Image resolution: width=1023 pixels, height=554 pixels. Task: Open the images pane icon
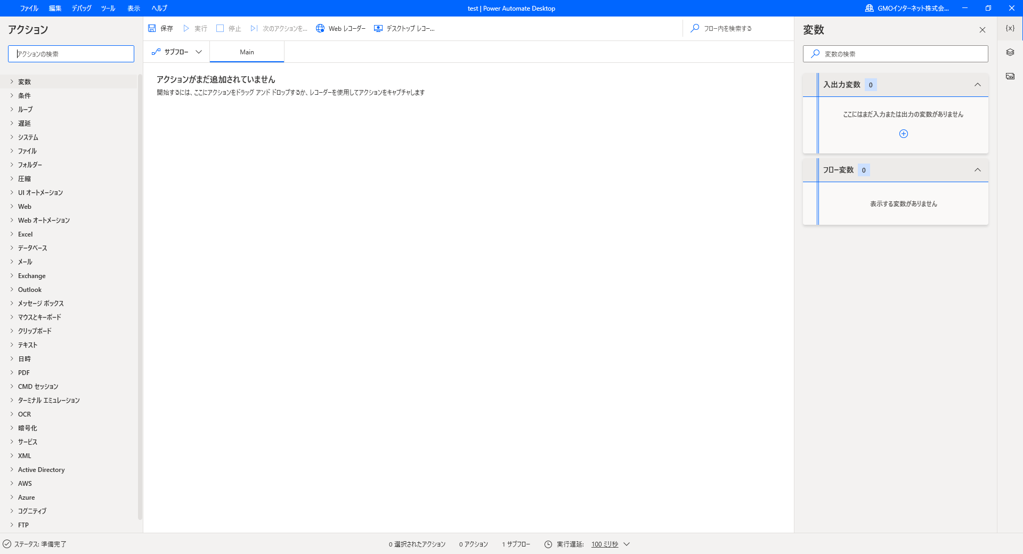coord(1010,76)
